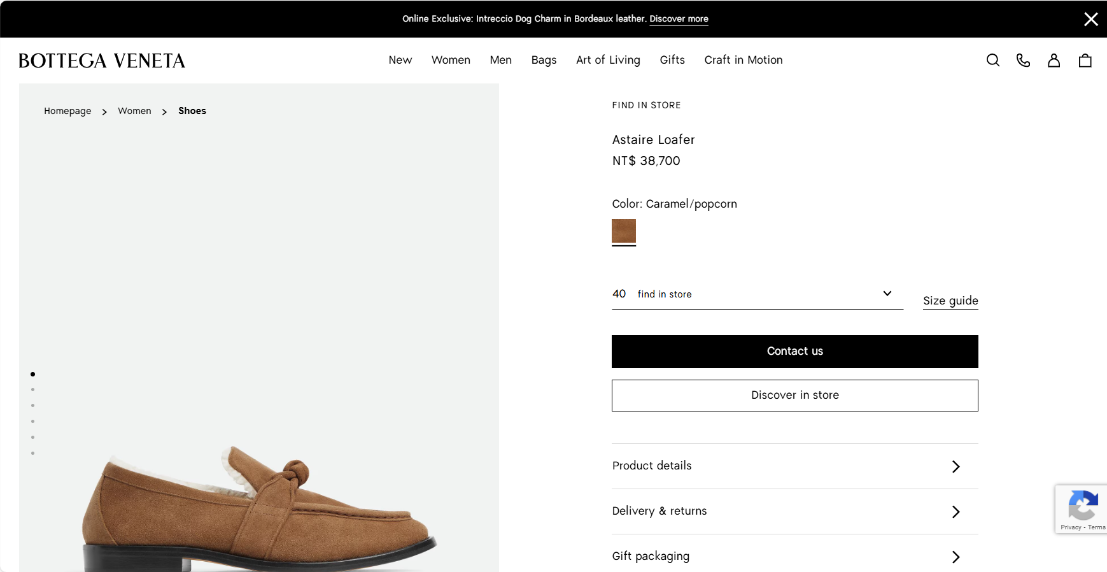The width and height of the screenshot is (1107, 572).
Task: Expand the Product details section
Action: pyautogui.click(x=794, y=466)
